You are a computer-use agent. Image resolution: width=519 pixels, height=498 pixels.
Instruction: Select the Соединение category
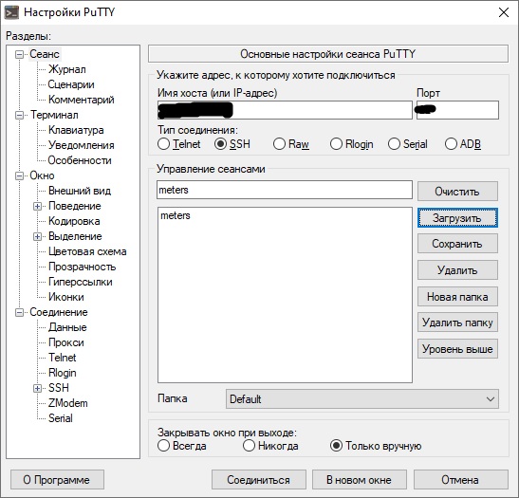click(x=59, y=312)
